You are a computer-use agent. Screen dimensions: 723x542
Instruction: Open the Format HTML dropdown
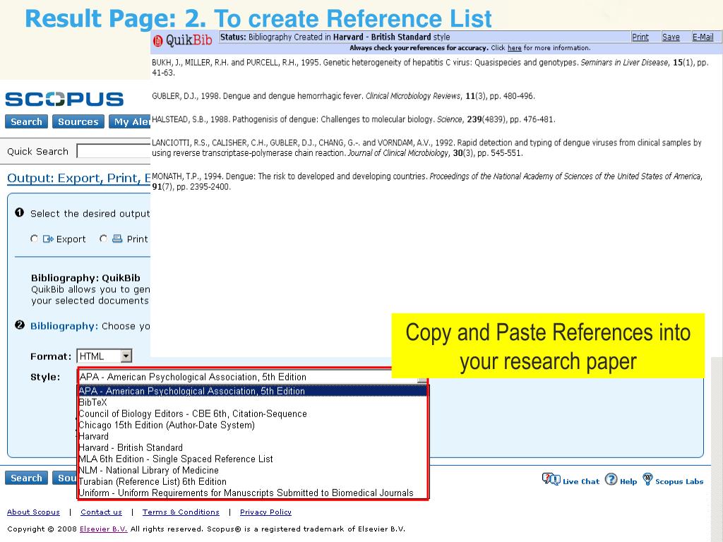(x=104, y=356)
